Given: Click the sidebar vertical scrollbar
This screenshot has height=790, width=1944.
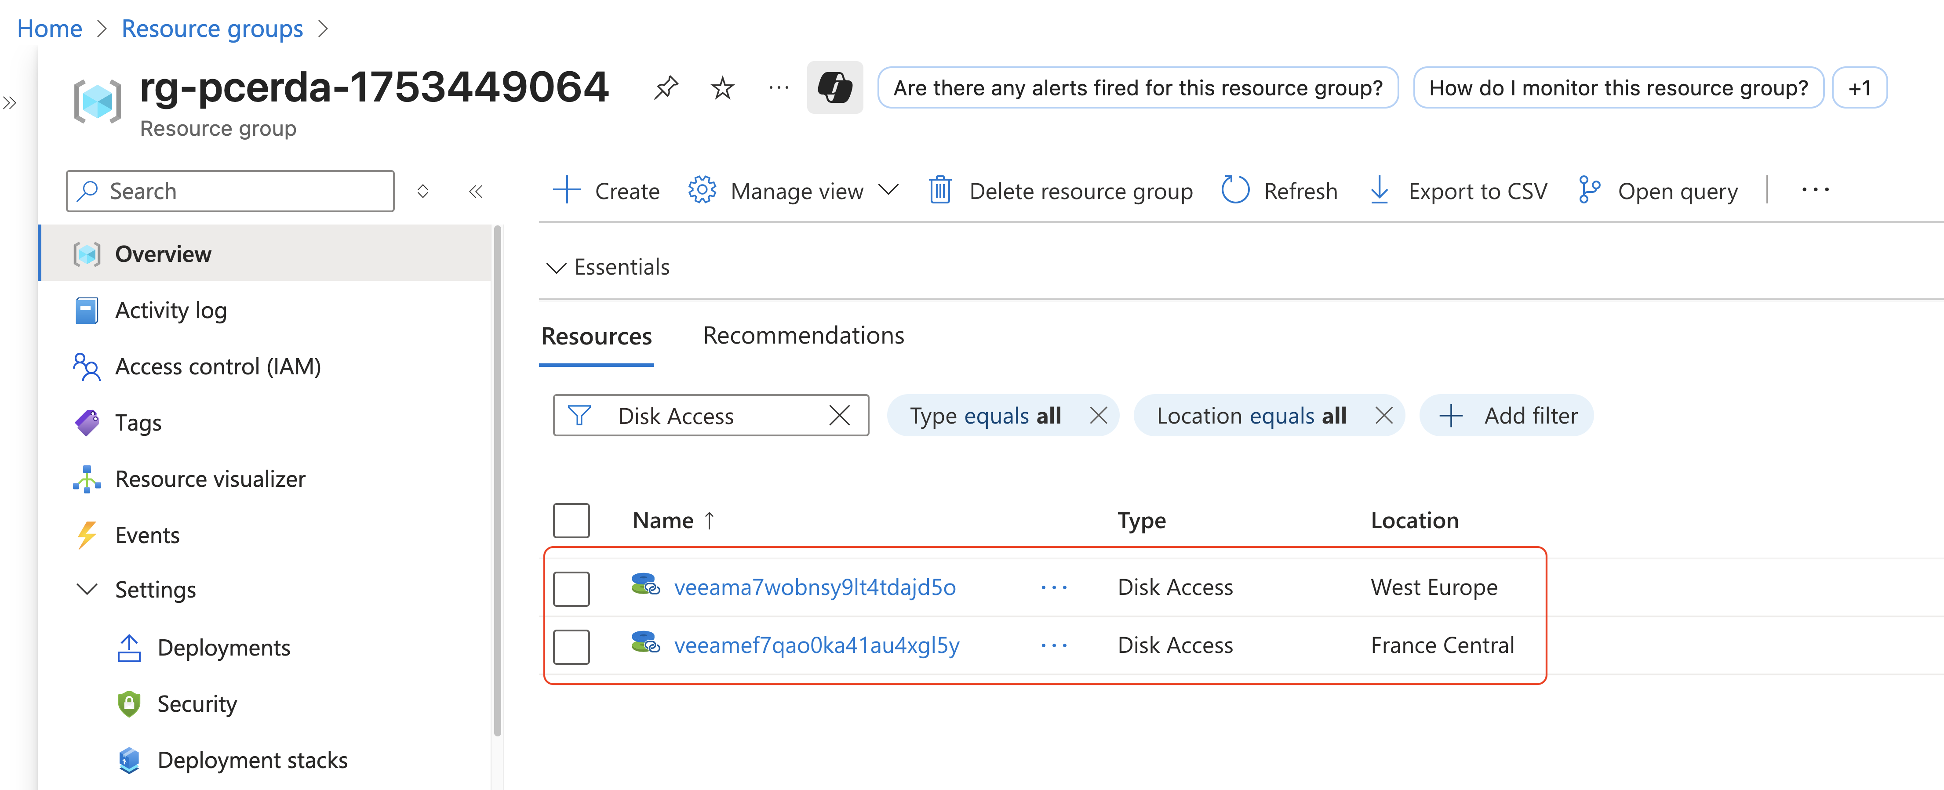Looking at the screenshot, I should 497,481.
